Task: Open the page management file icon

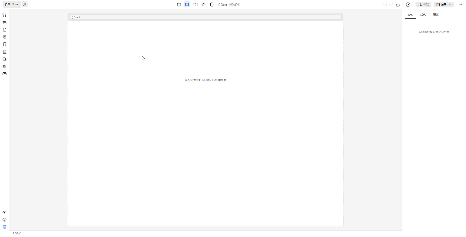Action: click(x=4, y=29)
